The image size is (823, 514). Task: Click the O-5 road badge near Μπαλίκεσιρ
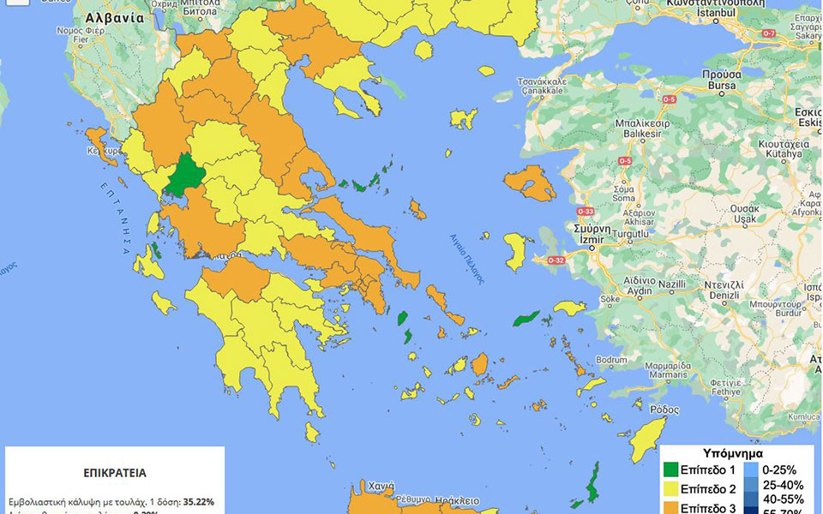click(x=626, y=160)
